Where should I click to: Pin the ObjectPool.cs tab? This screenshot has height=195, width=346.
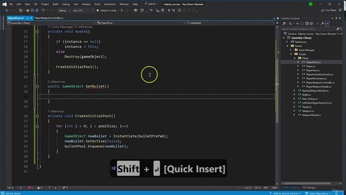coord(28,18)
